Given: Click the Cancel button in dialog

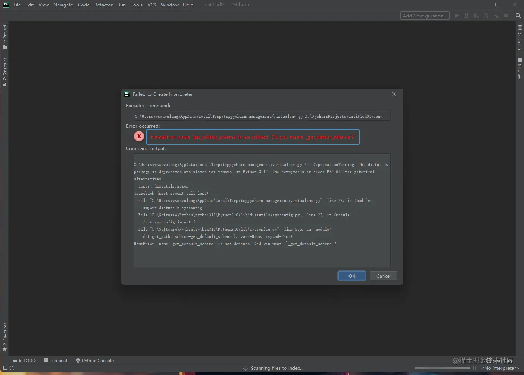Looking at the screenshot, I should click(384, 276).
